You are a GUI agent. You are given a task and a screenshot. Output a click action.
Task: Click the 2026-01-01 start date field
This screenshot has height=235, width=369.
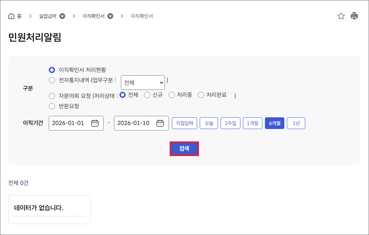pyautogui.click(x=70, y=123)
